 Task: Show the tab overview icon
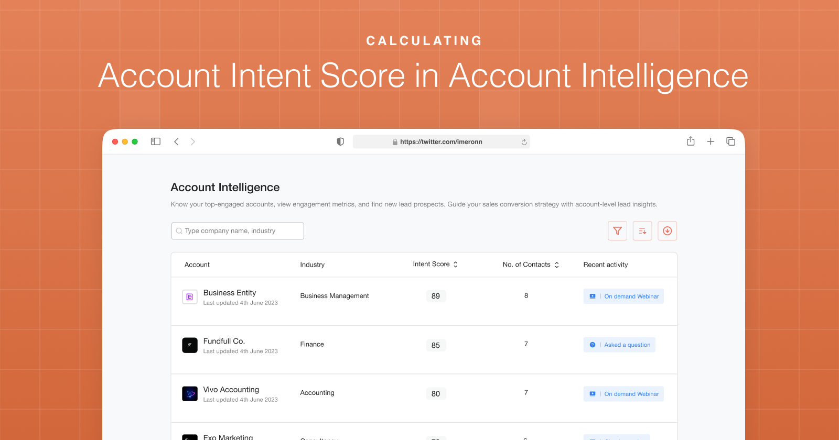point(730,141)
